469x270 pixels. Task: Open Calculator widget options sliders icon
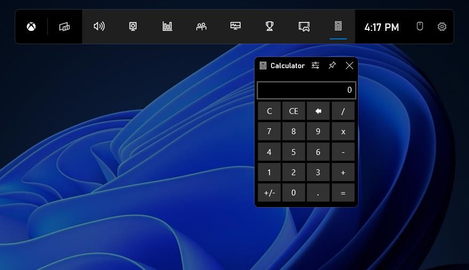315,66
